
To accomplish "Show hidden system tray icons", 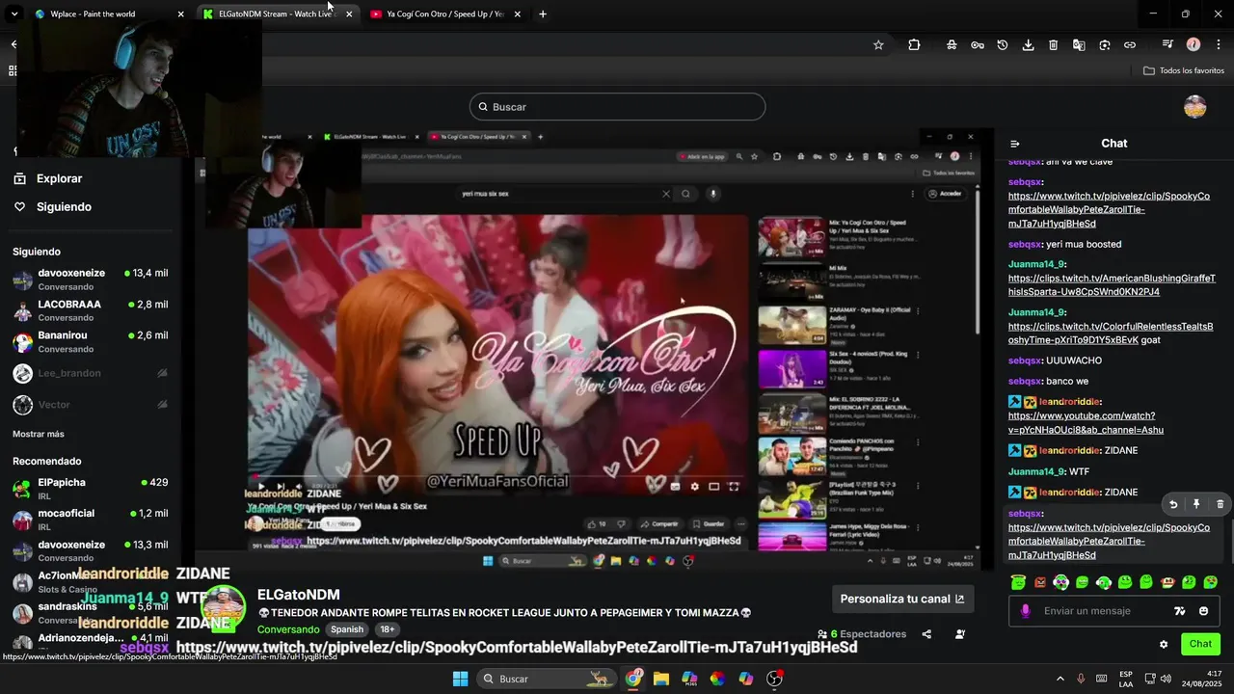I will (x=1060, y=679).
